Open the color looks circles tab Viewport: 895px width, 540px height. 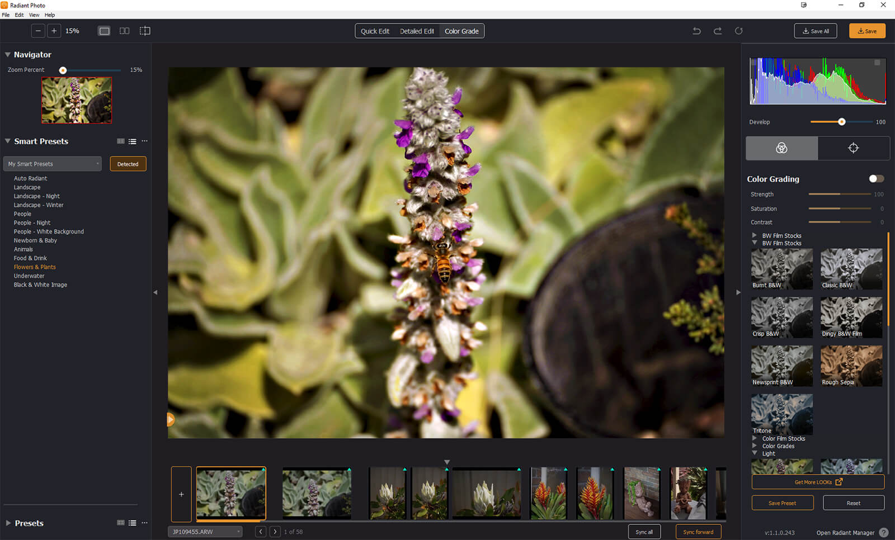[781, 148]
